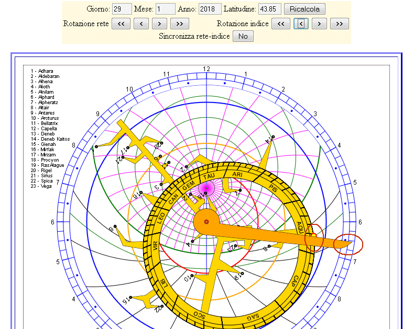This screenshot has width=414, height=329.
Task: Focus the Latitudine input field
Action: point(269,9)
